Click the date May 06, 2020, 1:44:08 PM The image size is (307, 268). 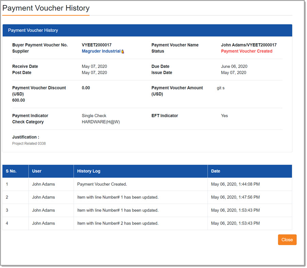click(235, 184)
